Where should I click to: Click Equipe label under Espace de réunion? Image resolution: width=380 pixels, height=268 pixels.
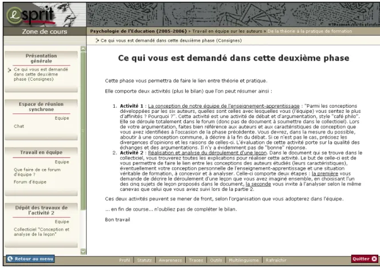pyautogui.click(x=62, y=118)
